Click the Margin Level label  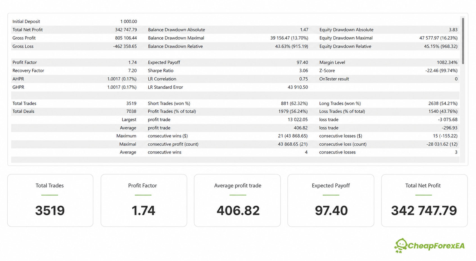[x=332, y=62]
